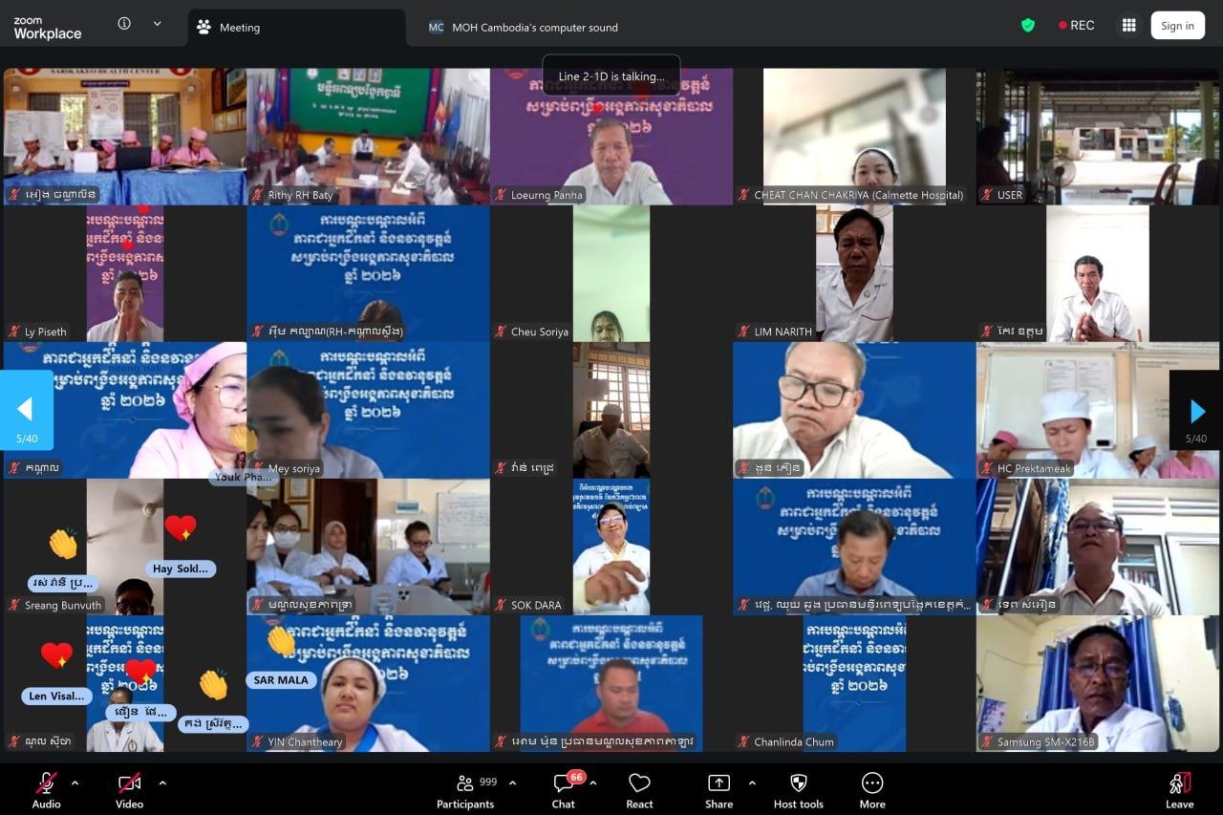Expand audio options arrow next to Audio

[x=75, y=783]
